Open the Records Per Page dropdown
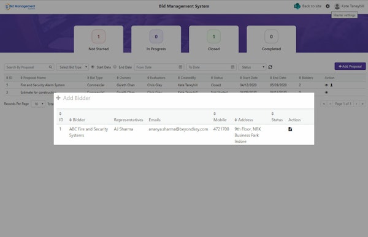The image size is (368, 237). tap(38, 103)
